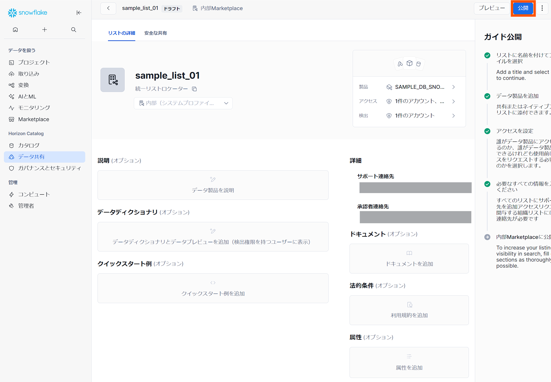Open the three-dot overflow menu
The width and height of the screenshot is (551, 382).
click(542, 8)
